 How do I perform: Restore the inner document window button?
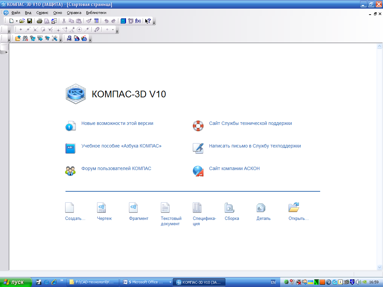[375, 14]
